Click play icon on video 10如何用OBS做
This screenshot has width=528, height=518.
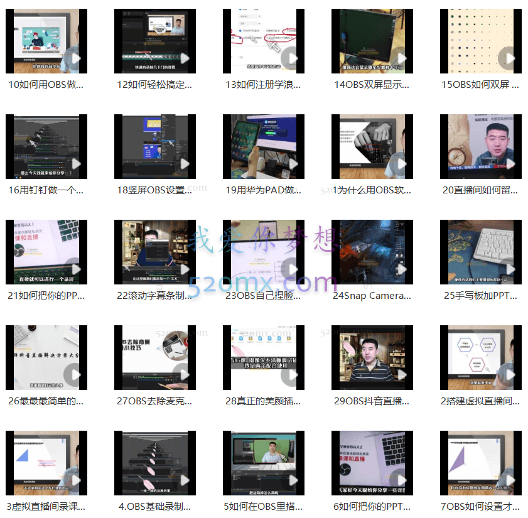click(x=75, y=58)
